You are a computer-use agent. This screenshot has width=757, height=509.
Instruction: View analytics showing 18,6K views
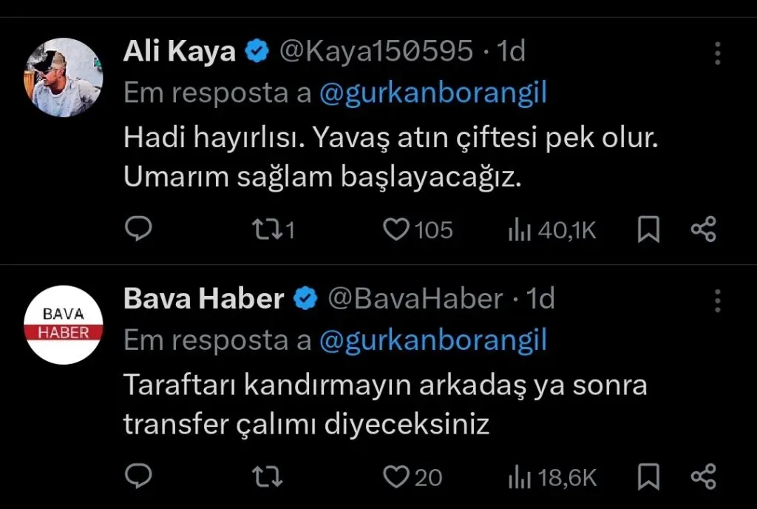[x=552, y=477]
